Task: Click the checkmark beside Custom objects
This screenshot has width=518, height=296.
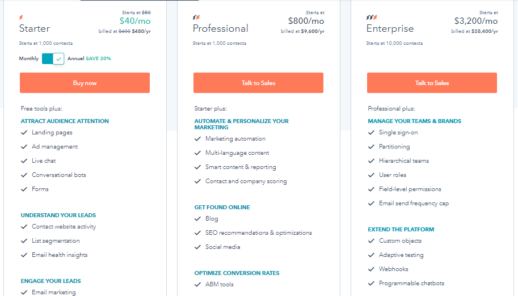Action: pos(371,241)
